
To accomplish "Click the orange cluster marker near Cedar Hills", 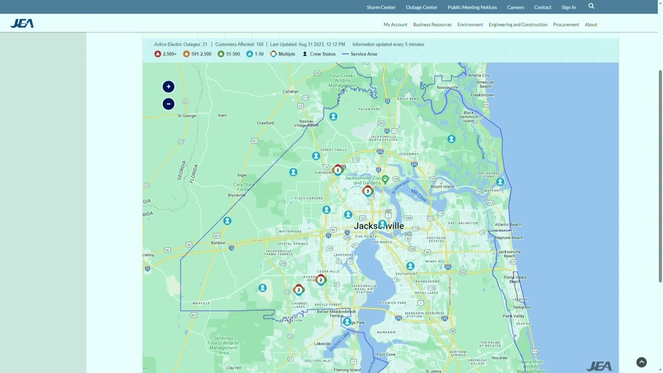I will (321, 280).
